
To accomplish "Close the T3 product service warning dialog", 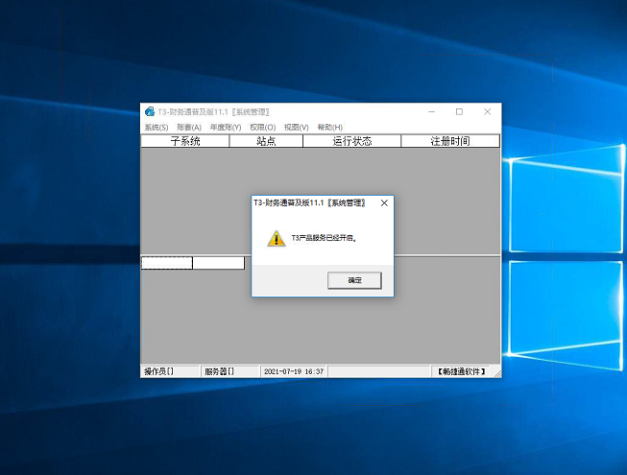I will pyautogui.click(x=384, y=202).
